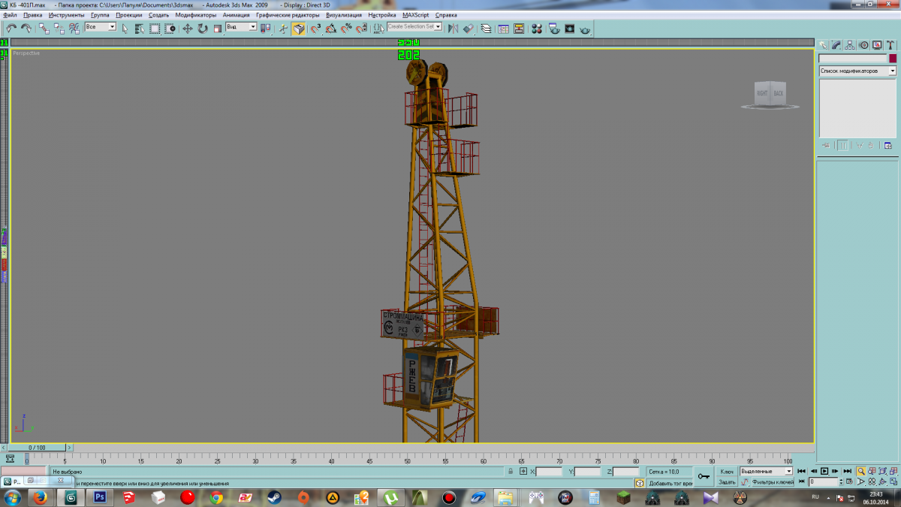Click the X coordinate input field

(549, 472)
